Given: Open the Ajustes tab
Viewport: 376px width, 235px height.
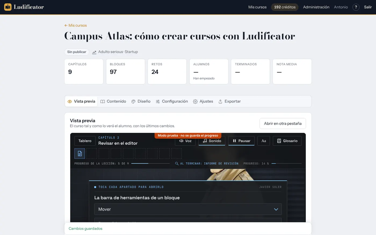Looking at the screenshot, I should (x=203, y=102).
